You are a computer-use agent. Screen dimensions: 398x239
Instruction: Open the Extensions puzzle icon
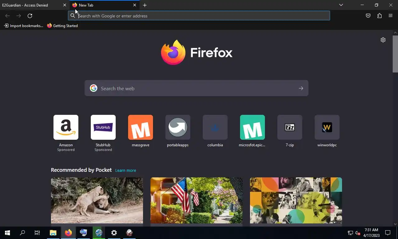point(379,16)
